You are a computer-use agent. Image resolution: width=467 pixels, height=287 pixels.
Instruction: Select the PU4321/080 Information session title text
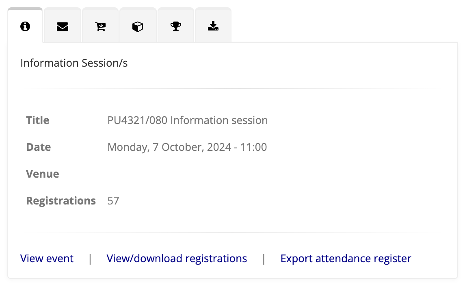click(187, 120)
